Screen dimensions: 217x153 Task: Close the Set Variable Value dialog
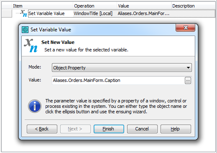pyautogui.click(x=185, y=28)
